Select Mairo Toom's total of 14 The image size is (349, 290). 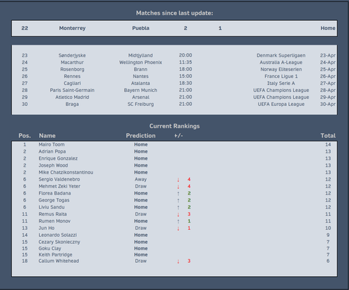click(328, 144)
